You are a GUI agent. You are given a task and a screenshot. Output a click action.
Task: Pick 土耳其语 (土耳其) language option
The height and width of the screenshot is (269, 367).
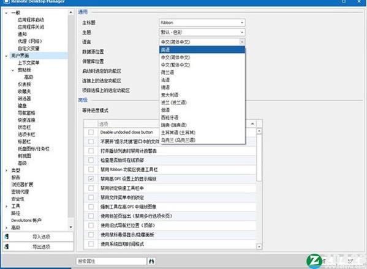(x=202, y=133)
